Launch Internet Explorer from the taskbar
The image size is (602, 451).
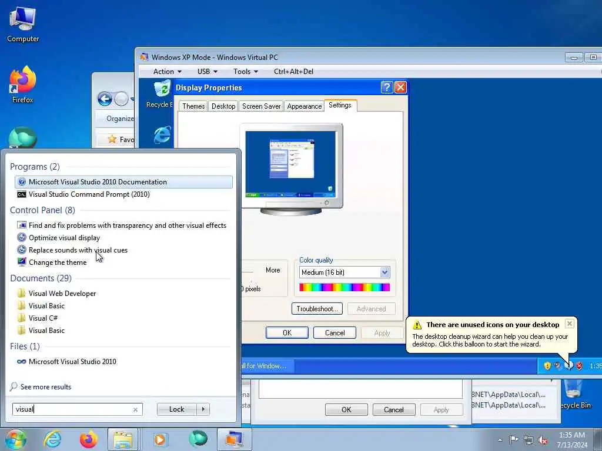[x=52, y=439]
